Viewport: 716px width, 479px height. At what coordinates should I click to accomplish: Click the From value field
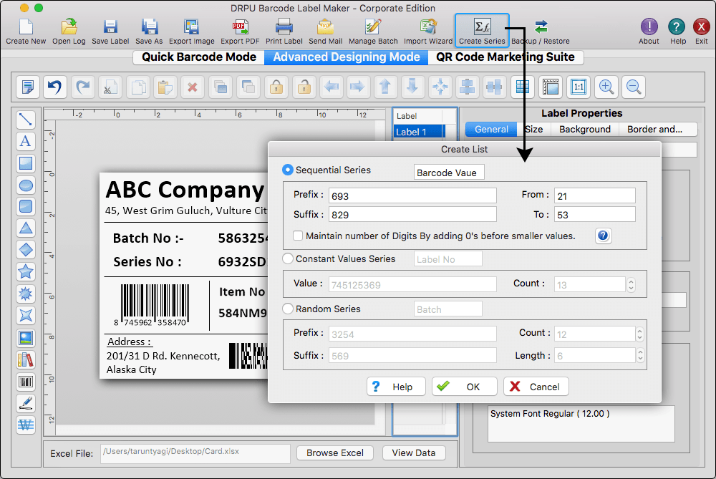(594, 196)
